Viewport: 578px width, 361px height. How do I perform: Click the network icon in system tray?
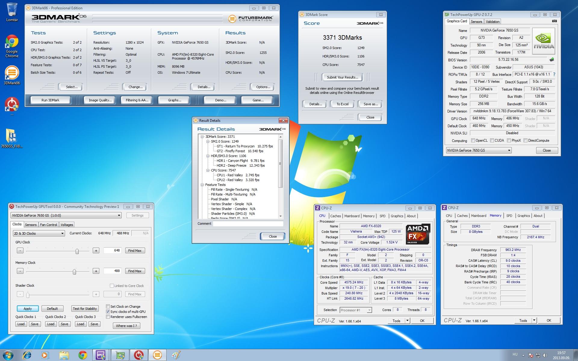[538, 355]
